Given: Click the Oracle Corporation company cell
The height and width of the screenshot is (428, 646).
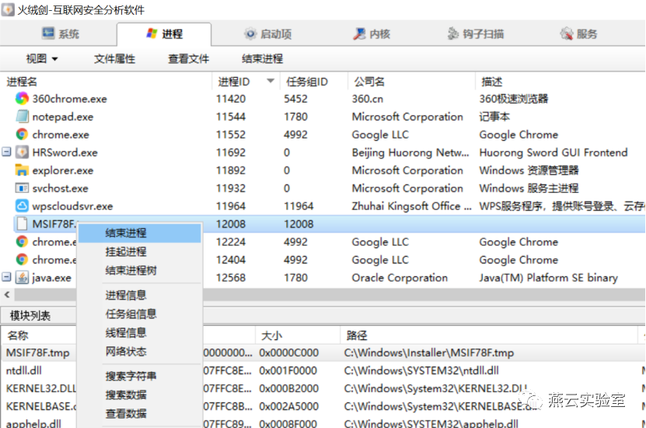Looking at the screenshot, I should pos(400,278).
